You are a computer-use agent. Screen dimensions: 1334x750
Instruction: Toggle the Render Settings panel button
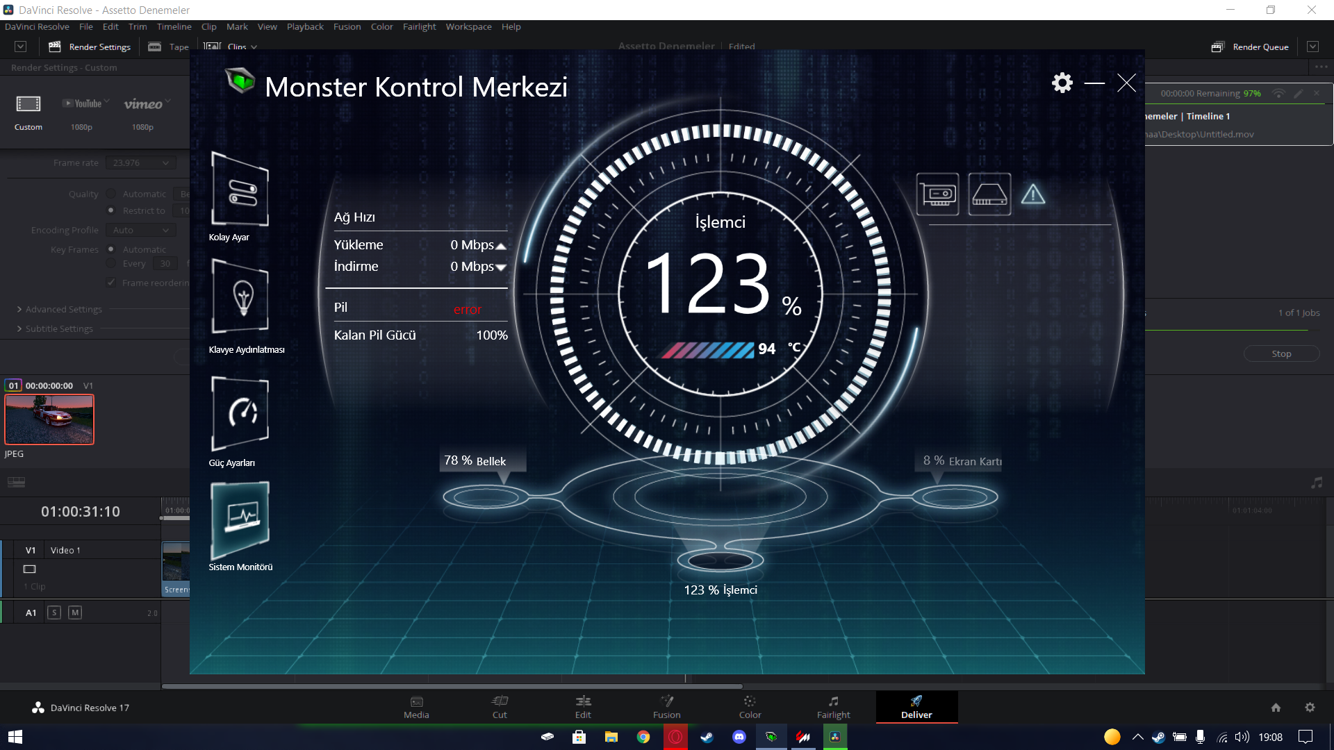pyautogui.click(x=90, y=47)
